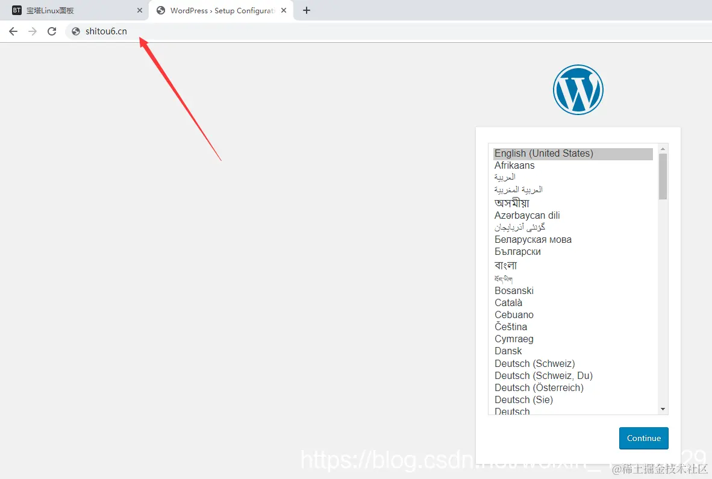Select অসমীয়া language option

(x=573, y=202)
